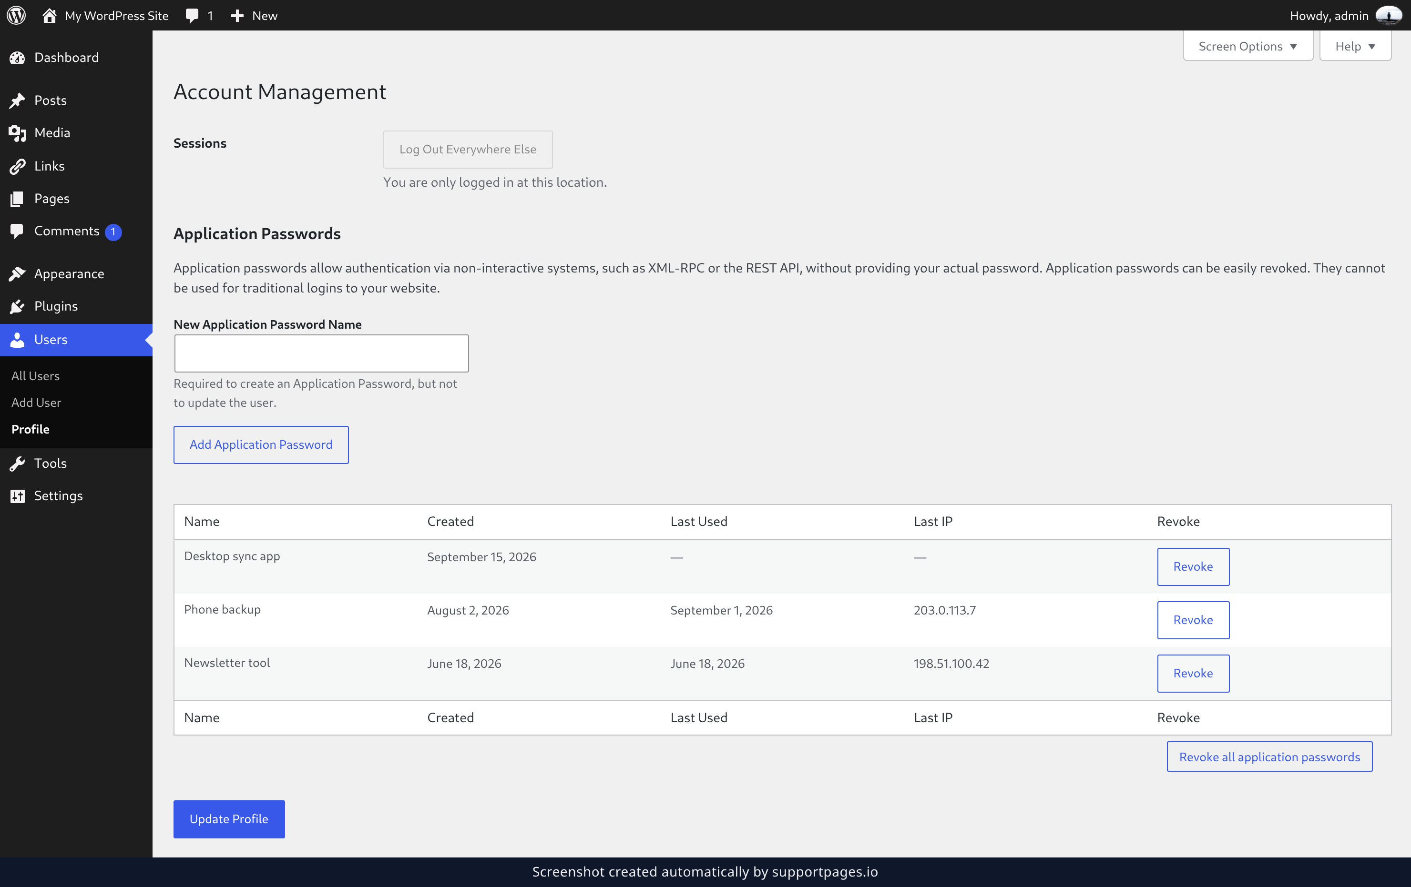The height and width of the screenshot is (887, 1411).
Task: Click Revoke all application passwords
Action: tap(1269, 756)
